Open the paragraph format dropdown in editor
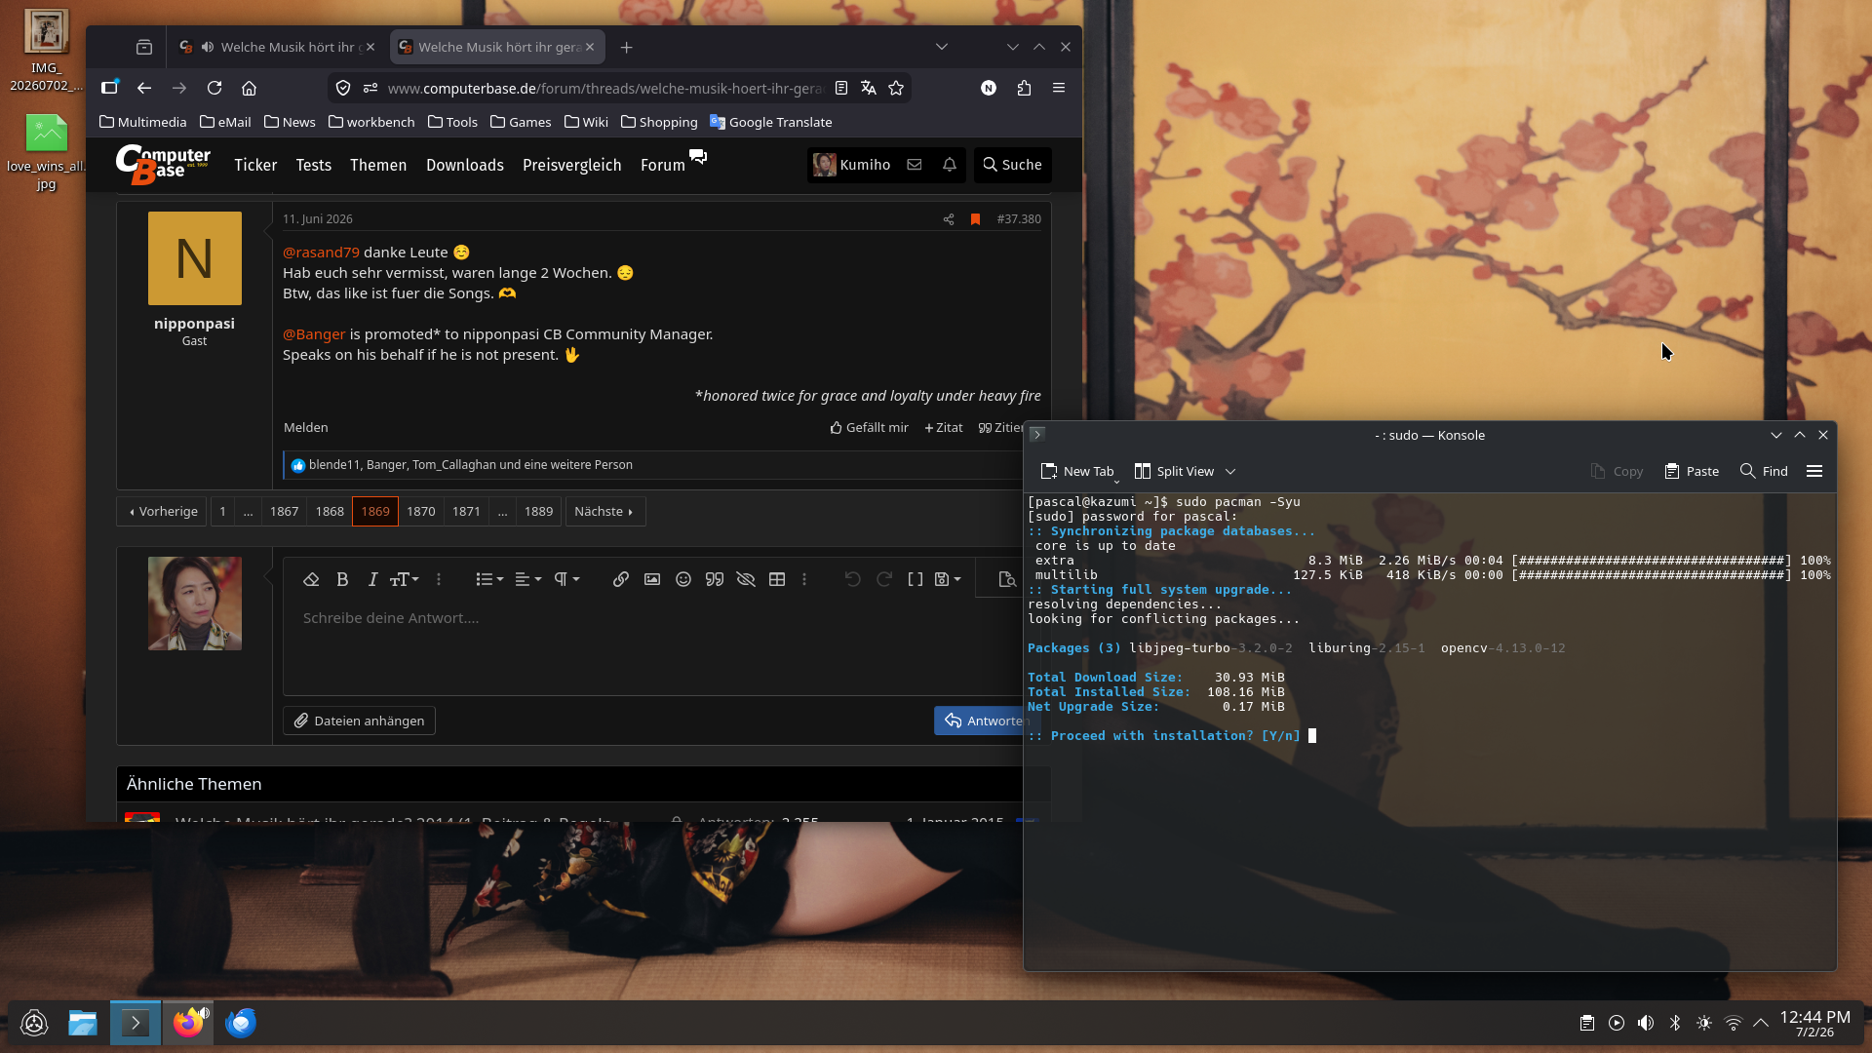The image size is (1872, 1053). 566,579
